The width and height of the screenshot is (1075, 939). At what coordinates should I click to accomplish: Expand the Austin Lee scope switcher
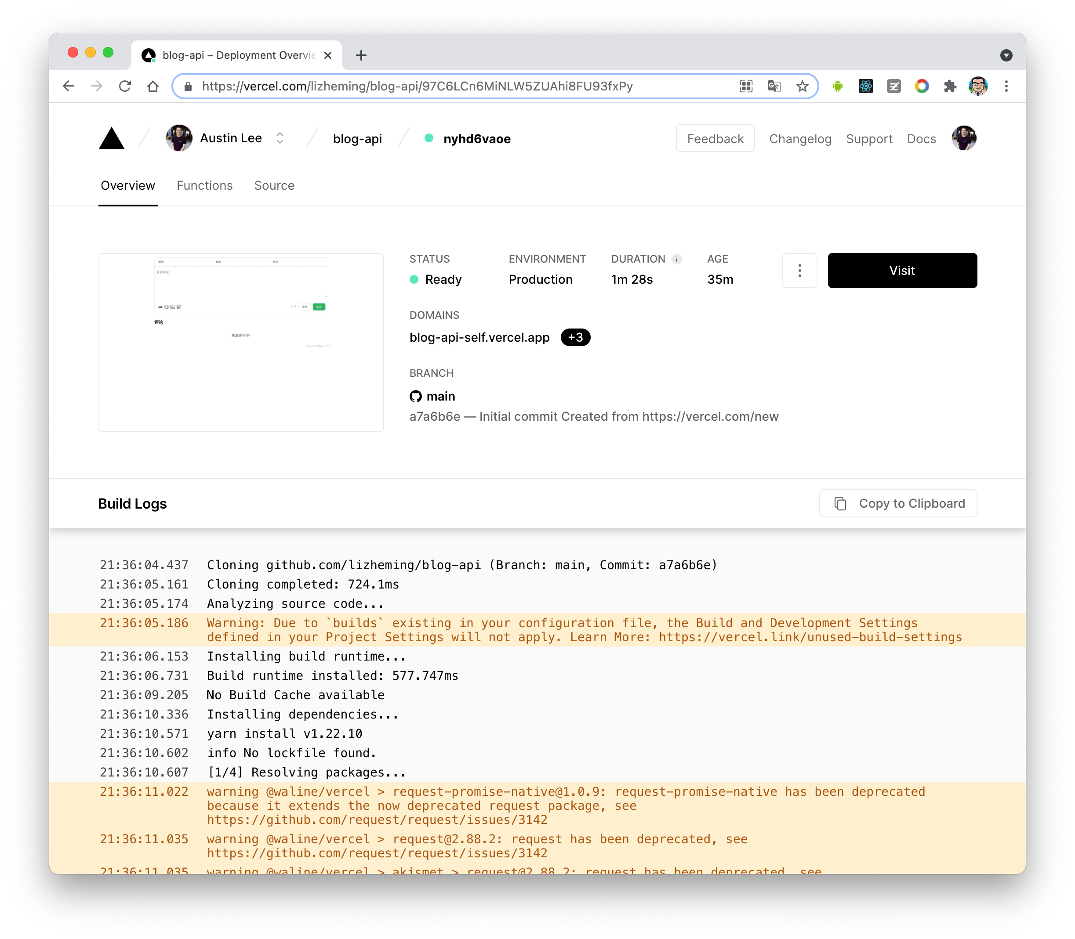(280, 138)
